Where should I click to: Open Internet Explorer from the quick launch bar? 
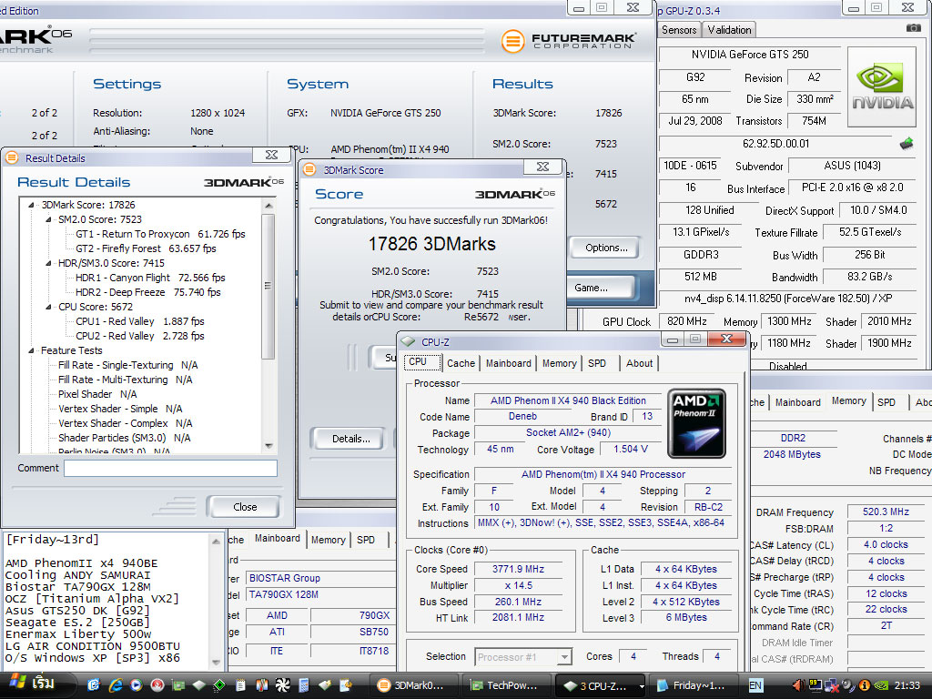click(116, 684)
